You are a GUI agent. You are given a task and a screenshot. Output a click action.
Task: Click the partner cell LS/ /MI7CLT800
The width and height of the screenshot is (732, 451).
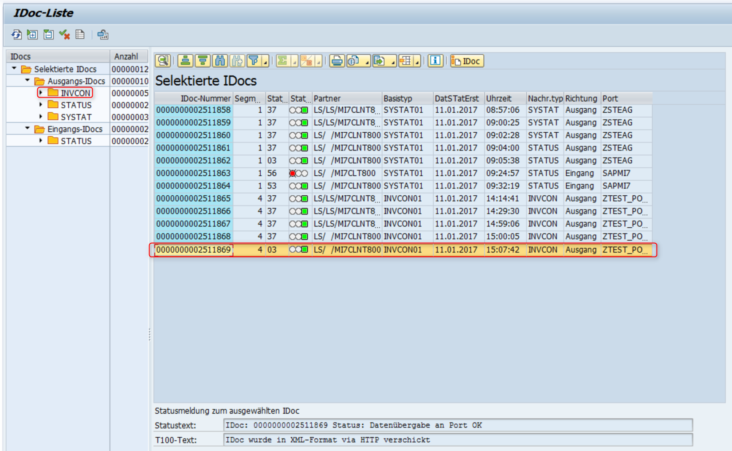tap(347, 173)
